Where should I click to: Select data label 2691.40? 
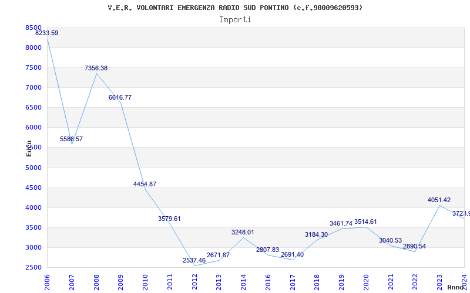point(292,255)
